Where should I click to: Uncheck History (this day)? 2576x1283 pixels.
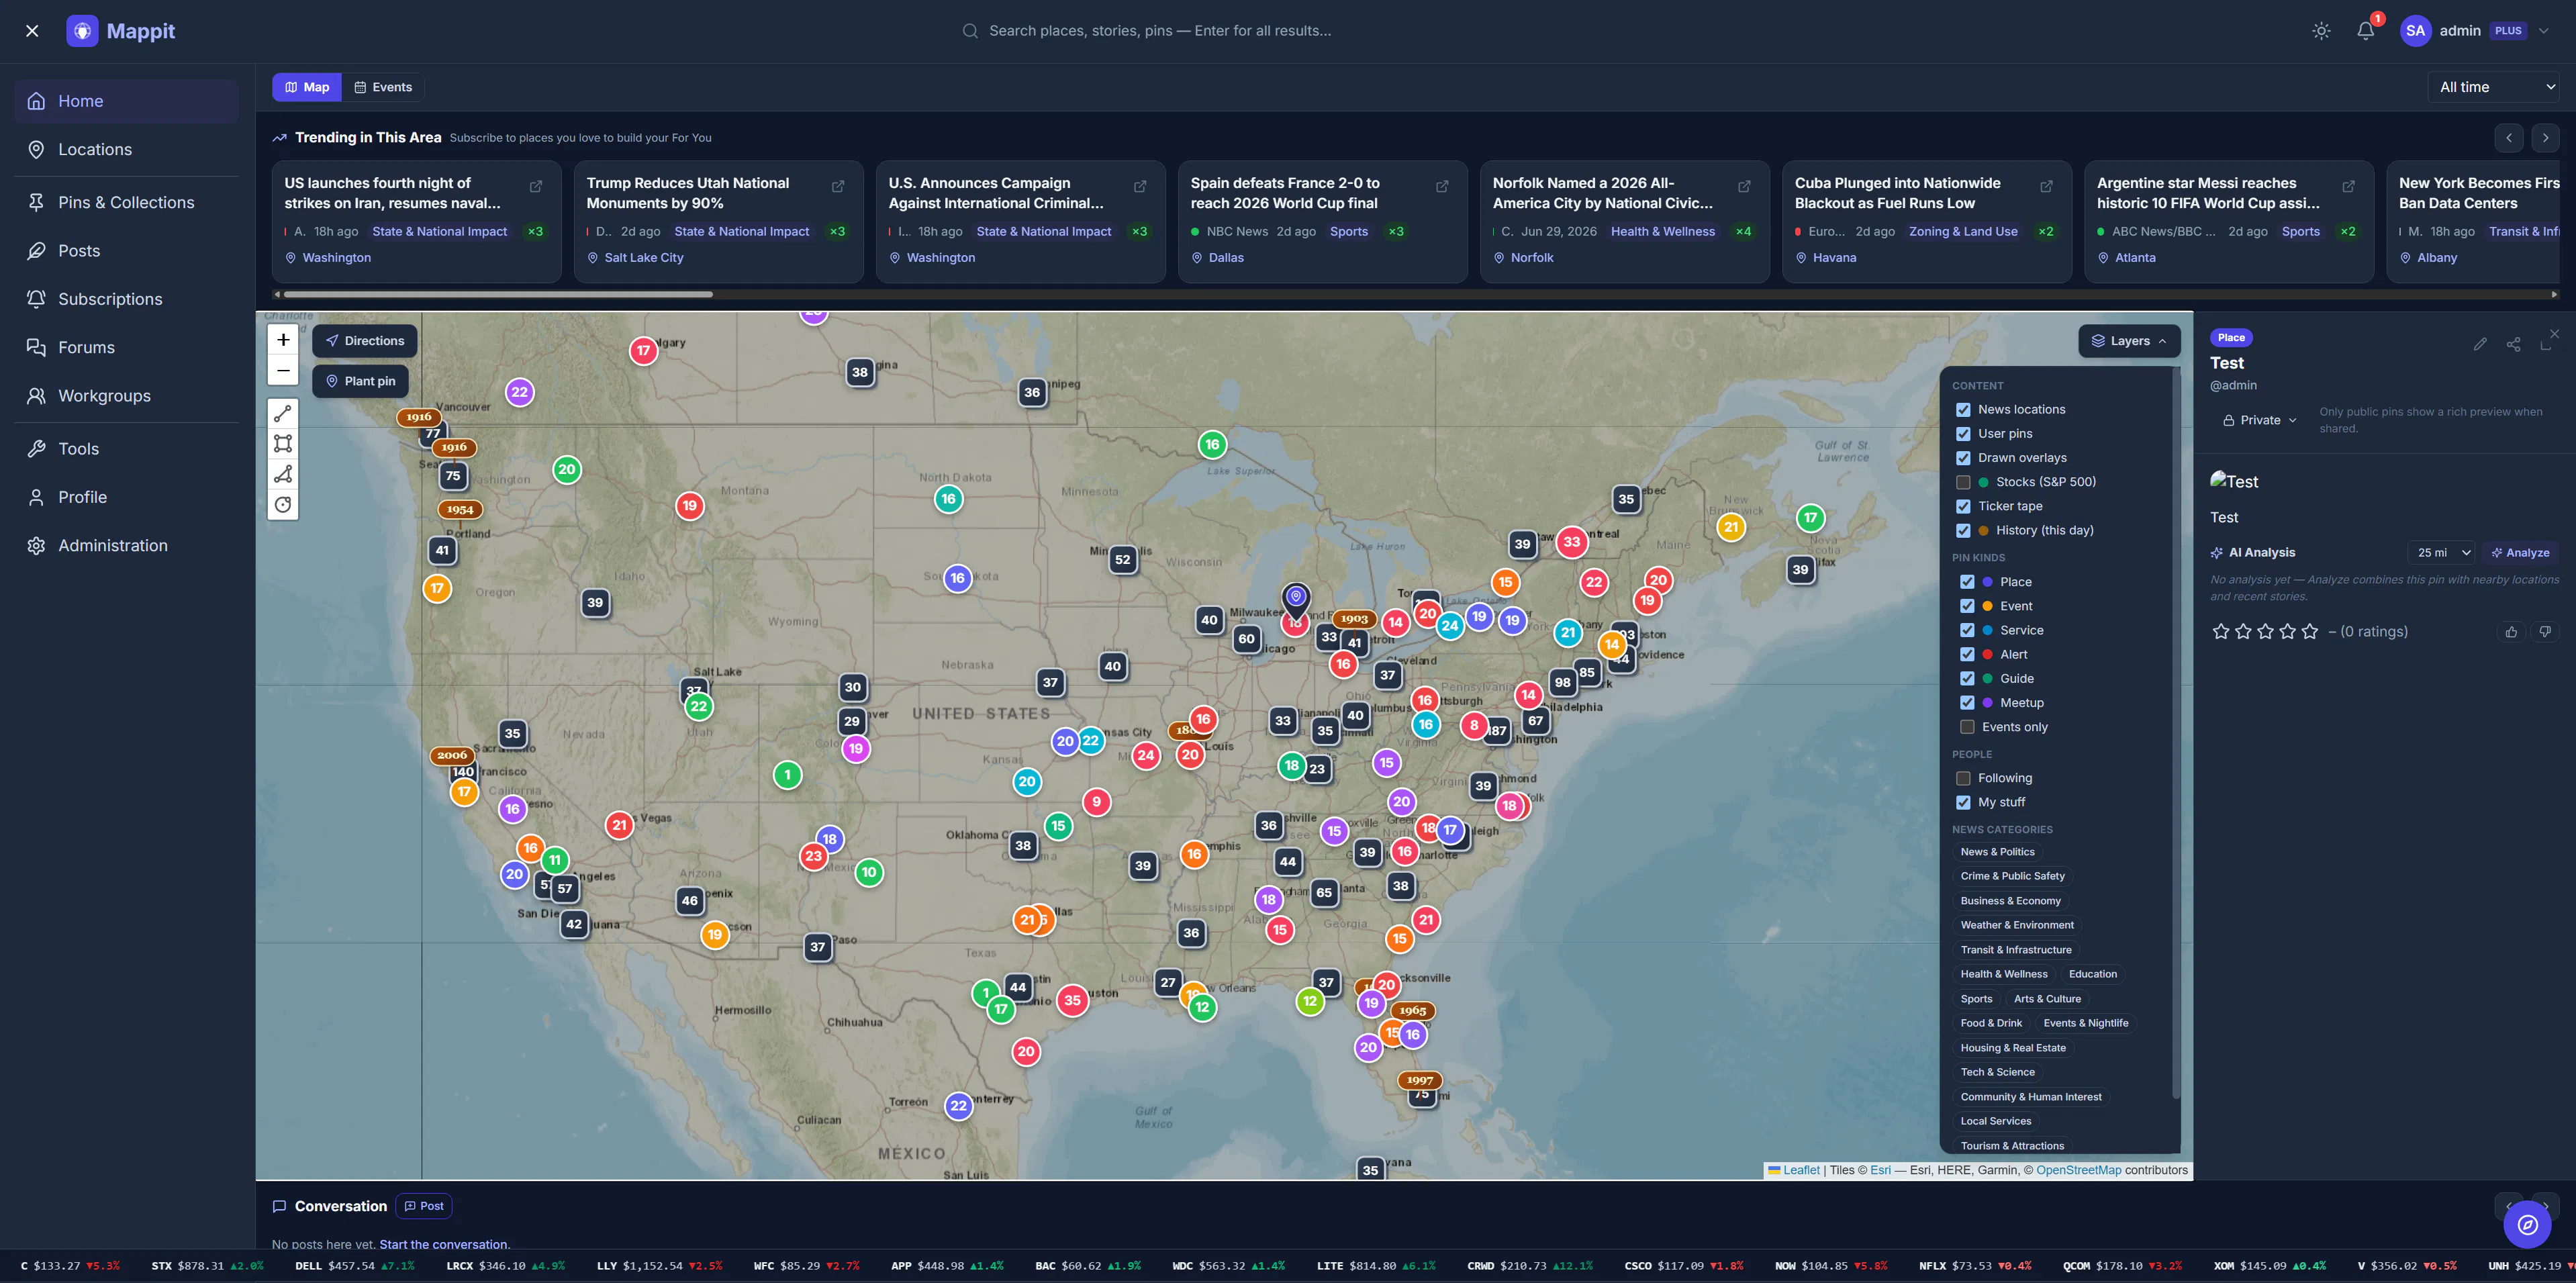pos(1963,531)
